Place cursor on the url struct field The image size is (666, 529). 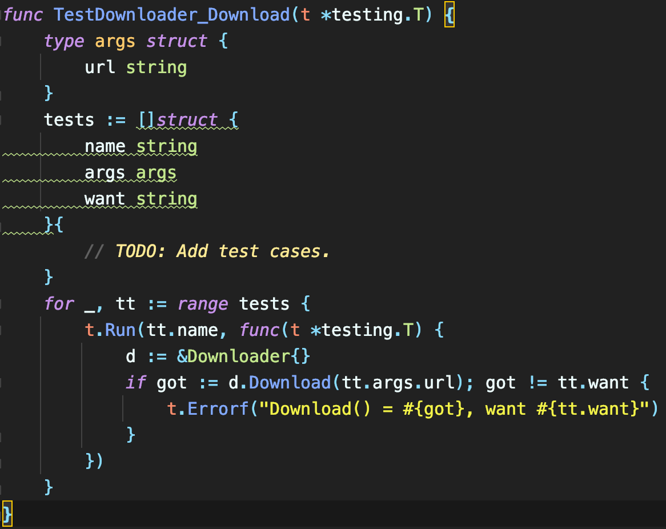pos(100,67)
